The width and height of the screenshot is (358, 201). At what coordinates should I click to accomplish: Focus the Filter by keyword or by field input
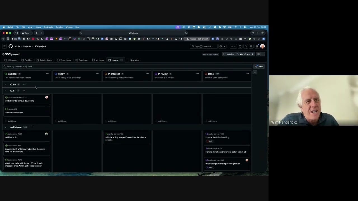(x=127, y=66)
